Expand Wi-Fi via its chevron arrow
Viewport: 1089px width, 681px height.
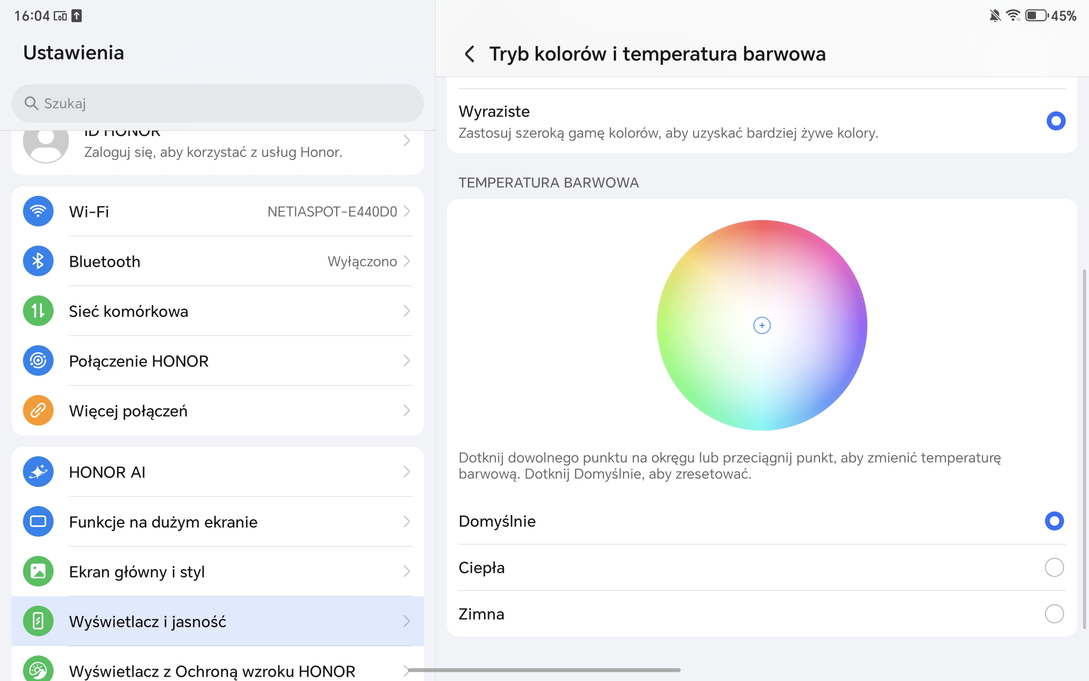(407, 211)
